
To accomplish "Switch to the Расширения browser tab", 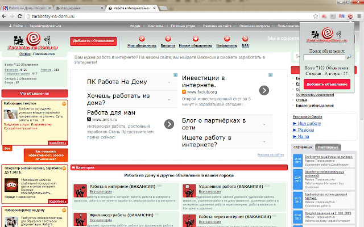I will click(x=80, y=8).
